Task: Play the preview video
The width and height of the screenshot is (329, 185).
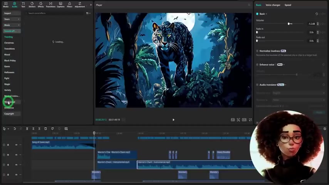Action: 173,120
